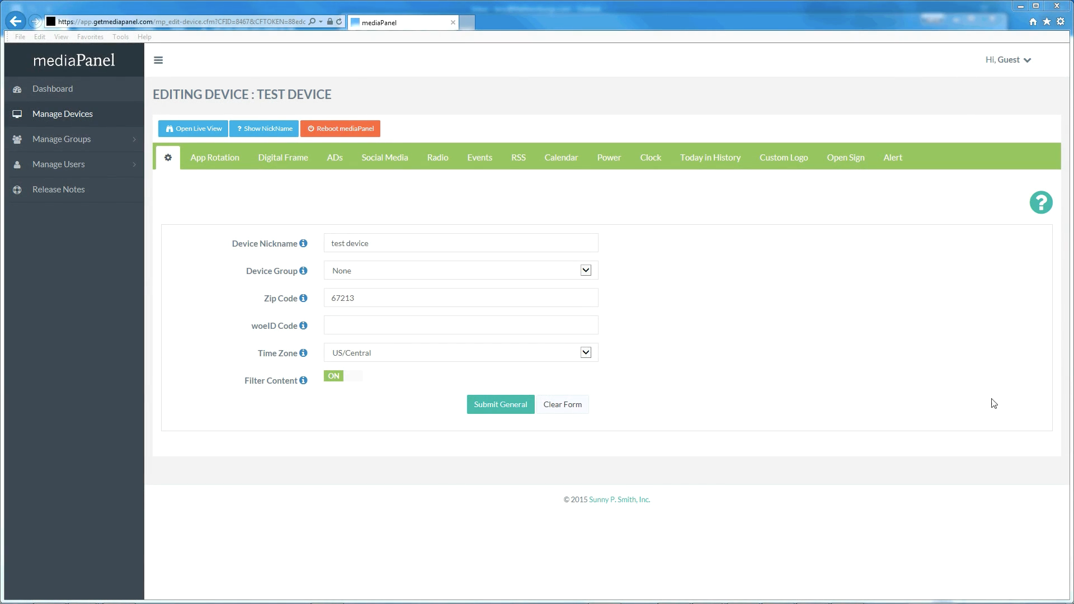Click info icon next to Device Nickname

(x=303, y=243)
